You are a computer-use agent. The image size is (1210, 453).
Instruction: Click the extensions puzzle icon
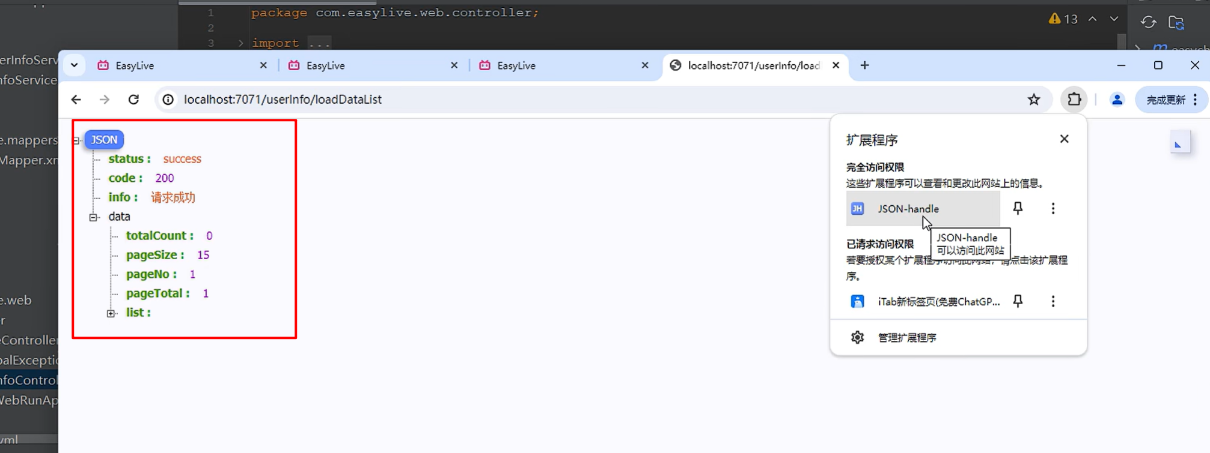[x=1074, y=100]
